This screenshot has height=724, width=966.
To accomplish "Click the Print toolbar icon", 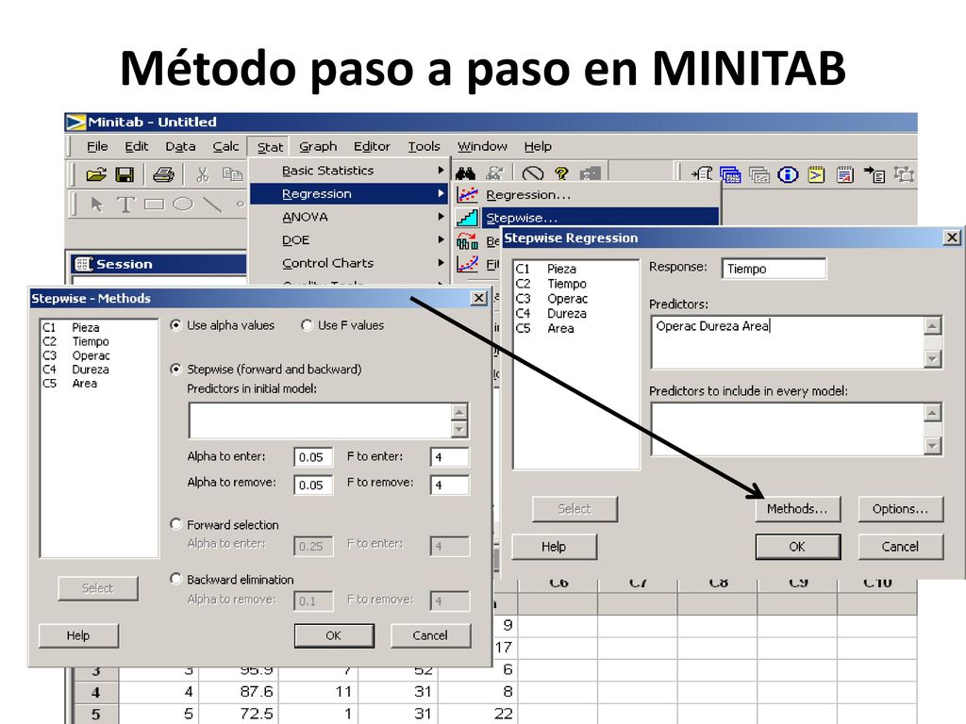I will tap(163, 174).
